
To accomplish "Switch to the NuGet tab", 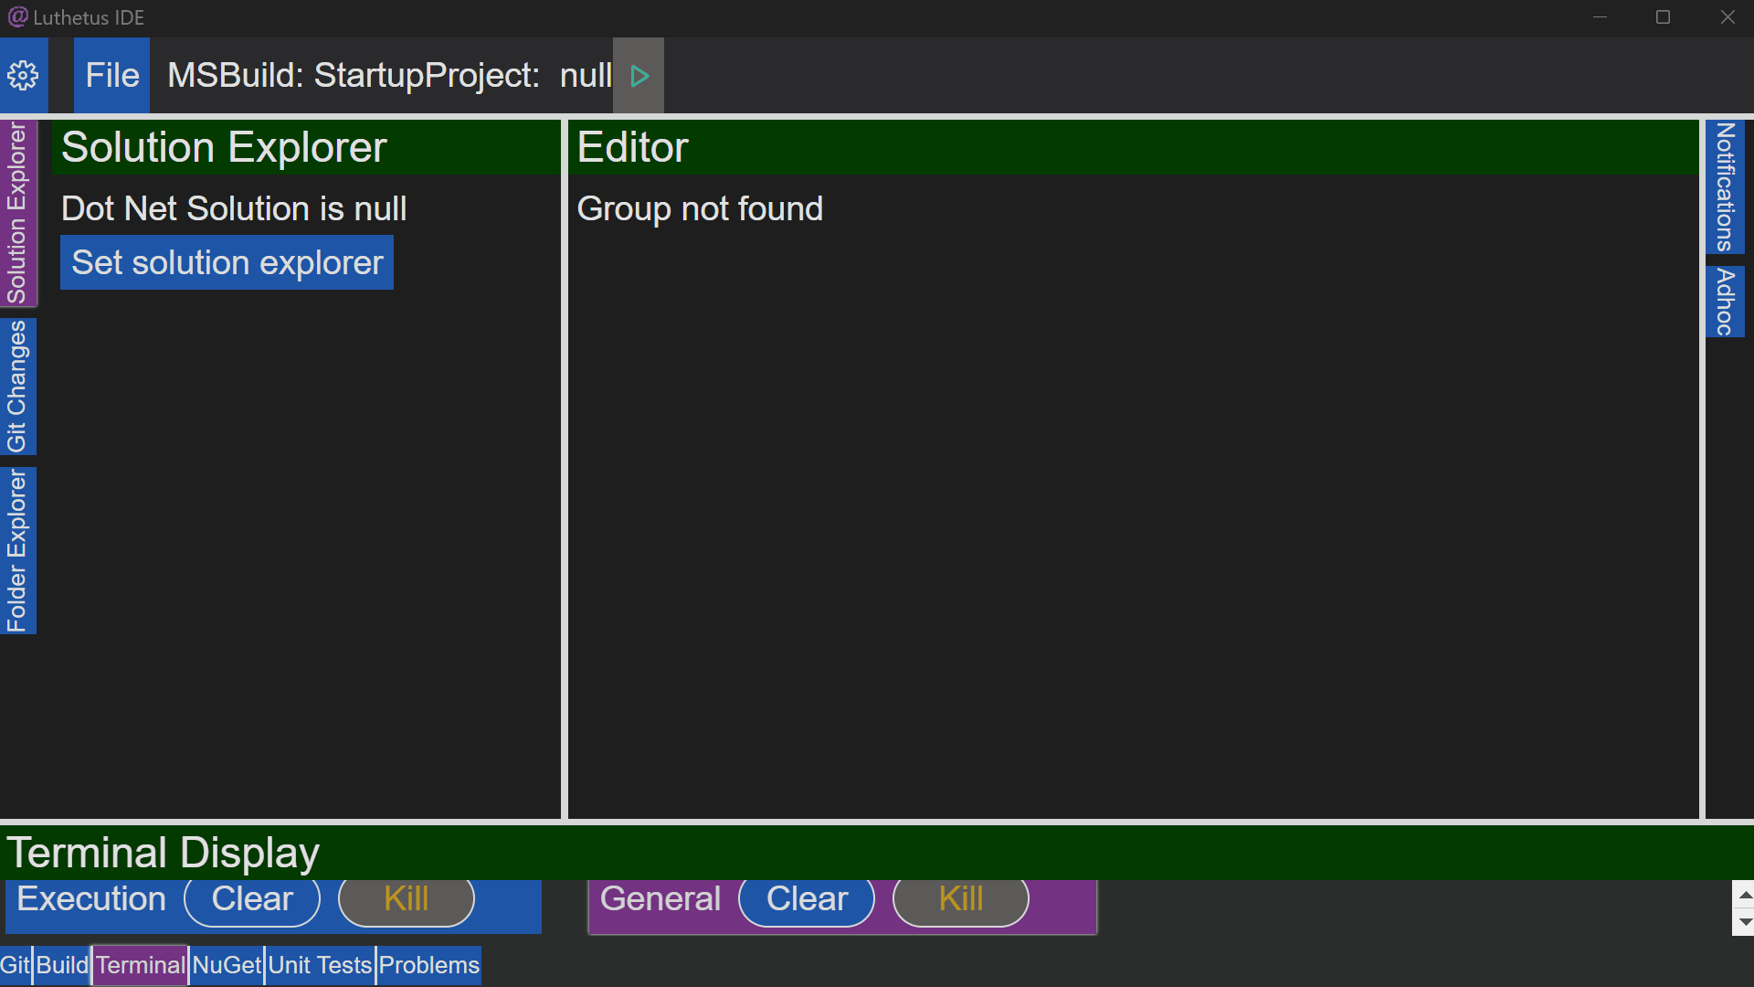I will (x=227, y=964).
